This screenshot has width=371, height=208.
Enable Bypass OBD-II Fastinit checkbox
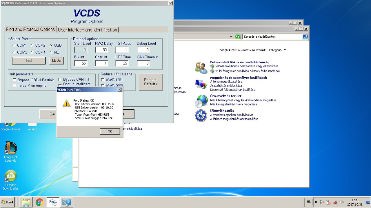click(x=14, y=80)
